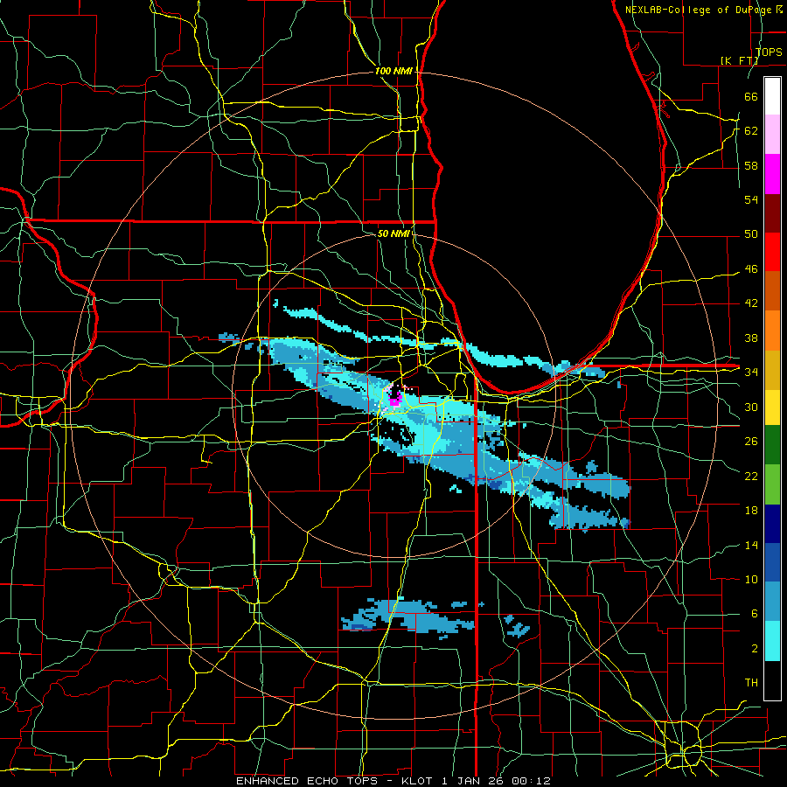Click the "46" legend value
Image resolution: width=787 pixels, height=787 pixels.
pyautogui.click(x=751, y=269)
